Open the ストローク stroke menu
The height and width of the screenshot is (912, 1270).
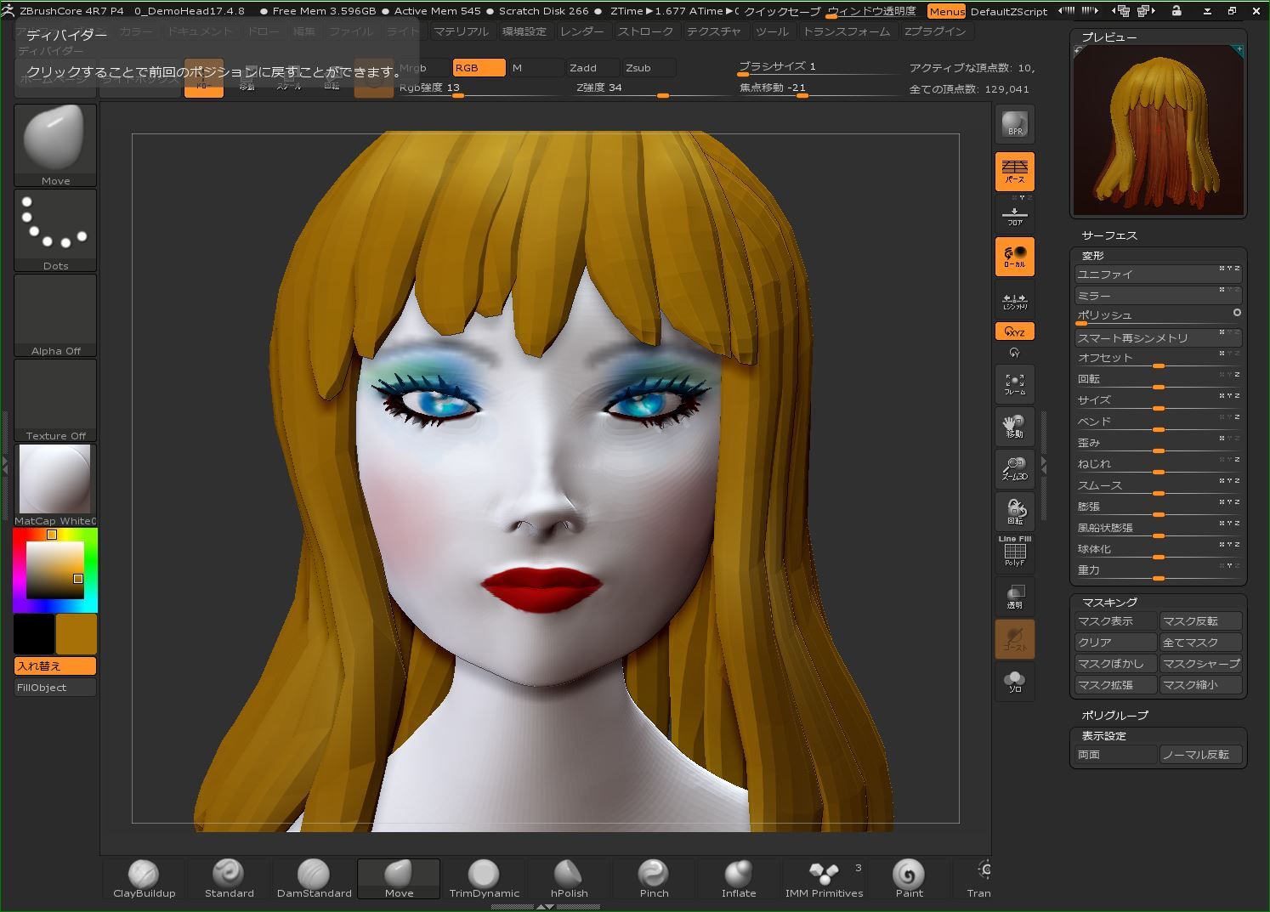[645, 31]
